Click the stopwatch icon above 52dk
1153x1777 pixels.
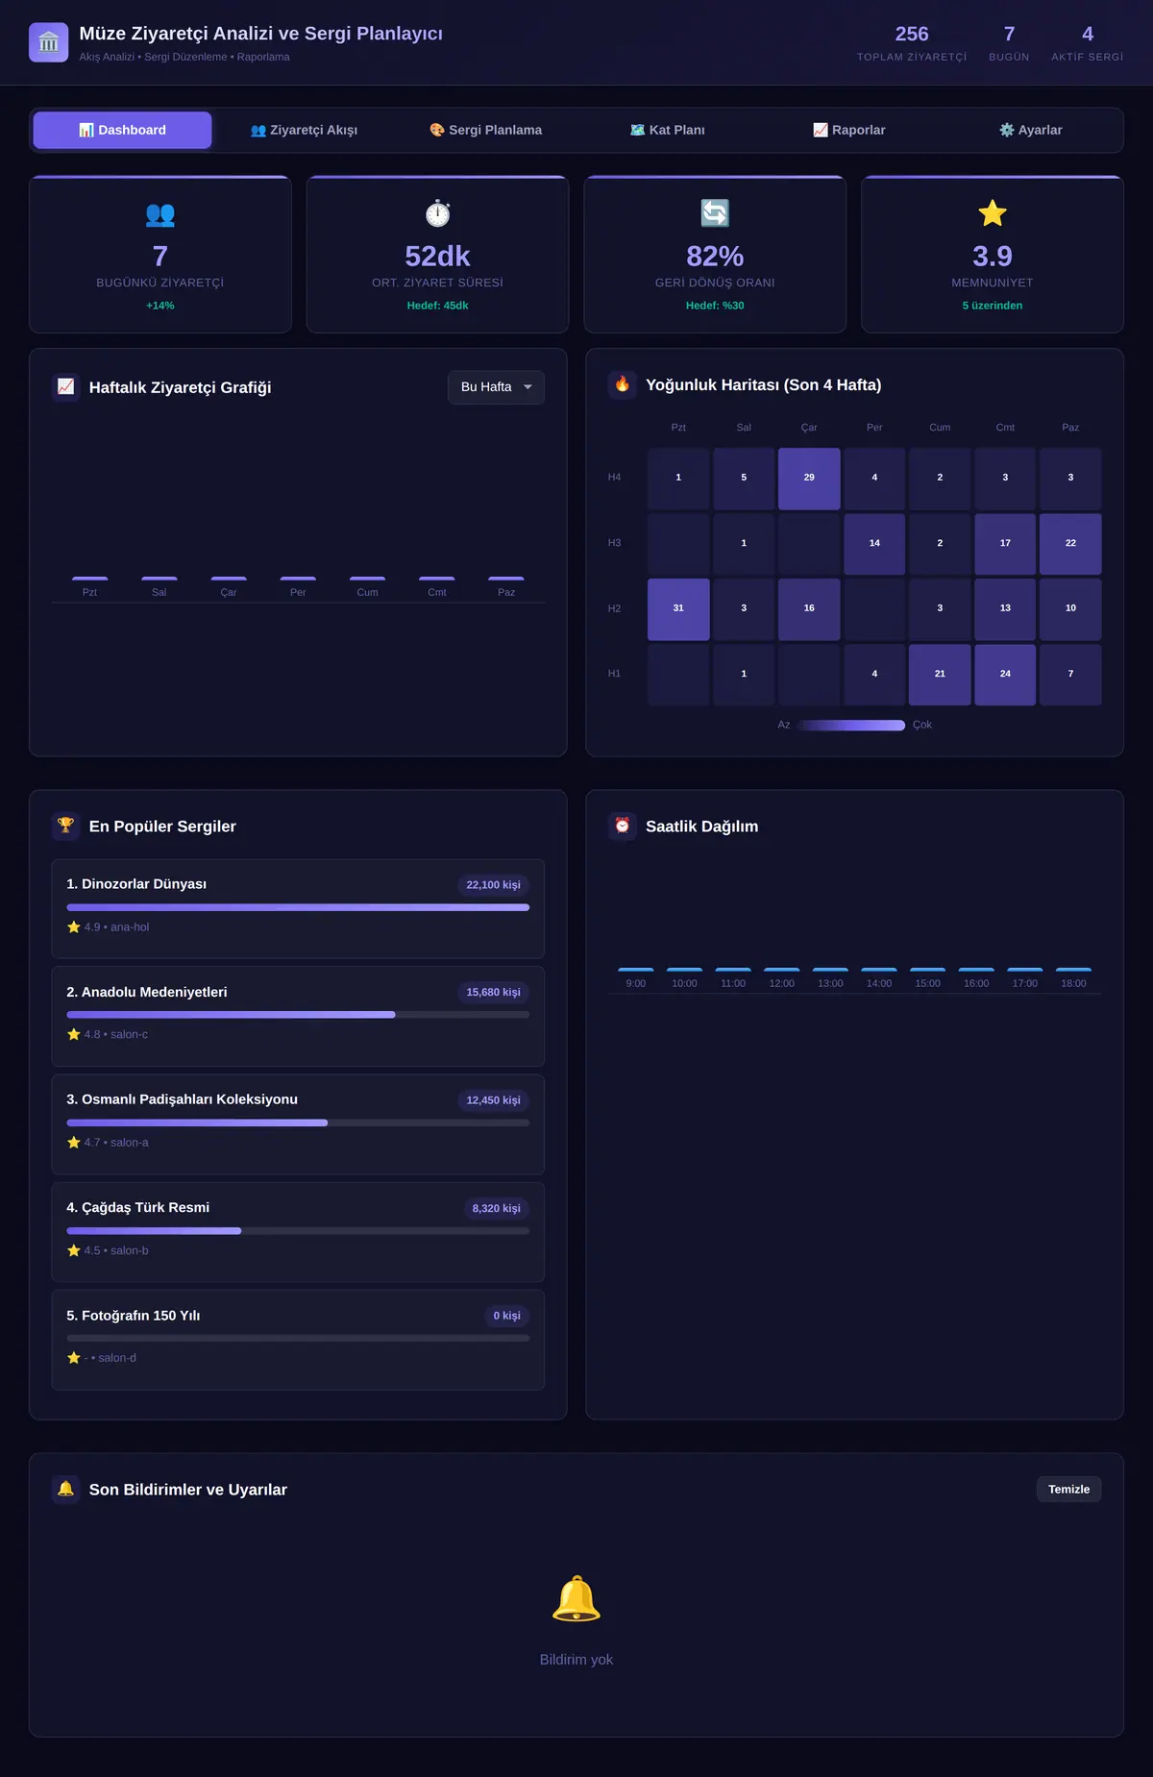click(438, 213)
